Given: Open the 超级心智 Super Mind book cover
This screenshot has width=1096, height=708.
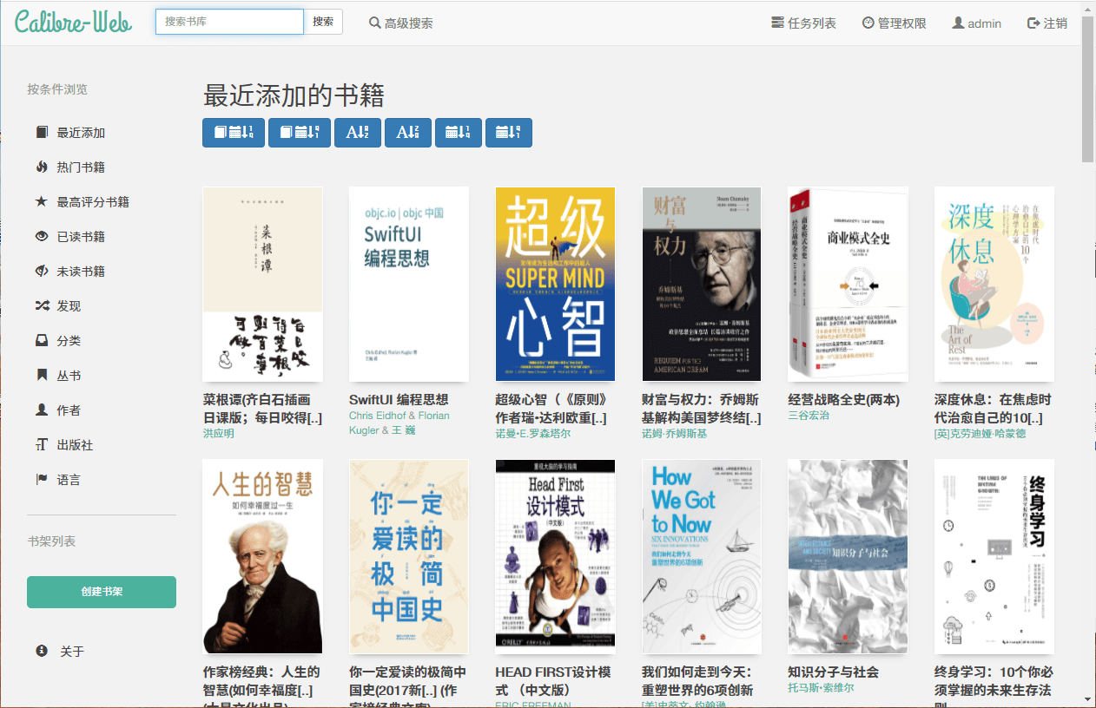Looking at the screenshot, I should tap(555, 284).
